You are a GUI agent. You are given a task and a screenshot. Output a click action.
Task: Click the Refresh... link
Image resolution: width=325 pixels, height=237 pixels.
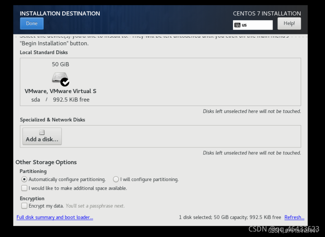(294, 217)
